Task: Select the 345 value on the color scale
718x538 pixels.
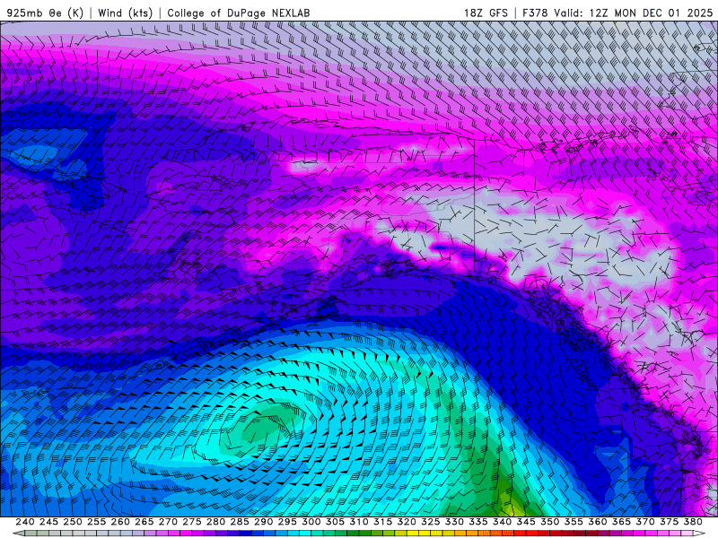Action: point(526,522)
